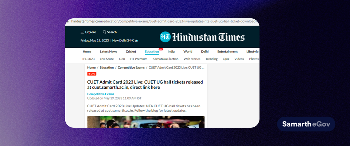Open G20 link
The width and height of the screenshot is (350, 146).
(x=122, y=59)
